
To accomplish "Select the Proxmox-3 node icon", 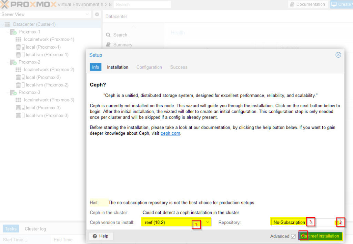I will pyautogui.click(x=13, y=92).
